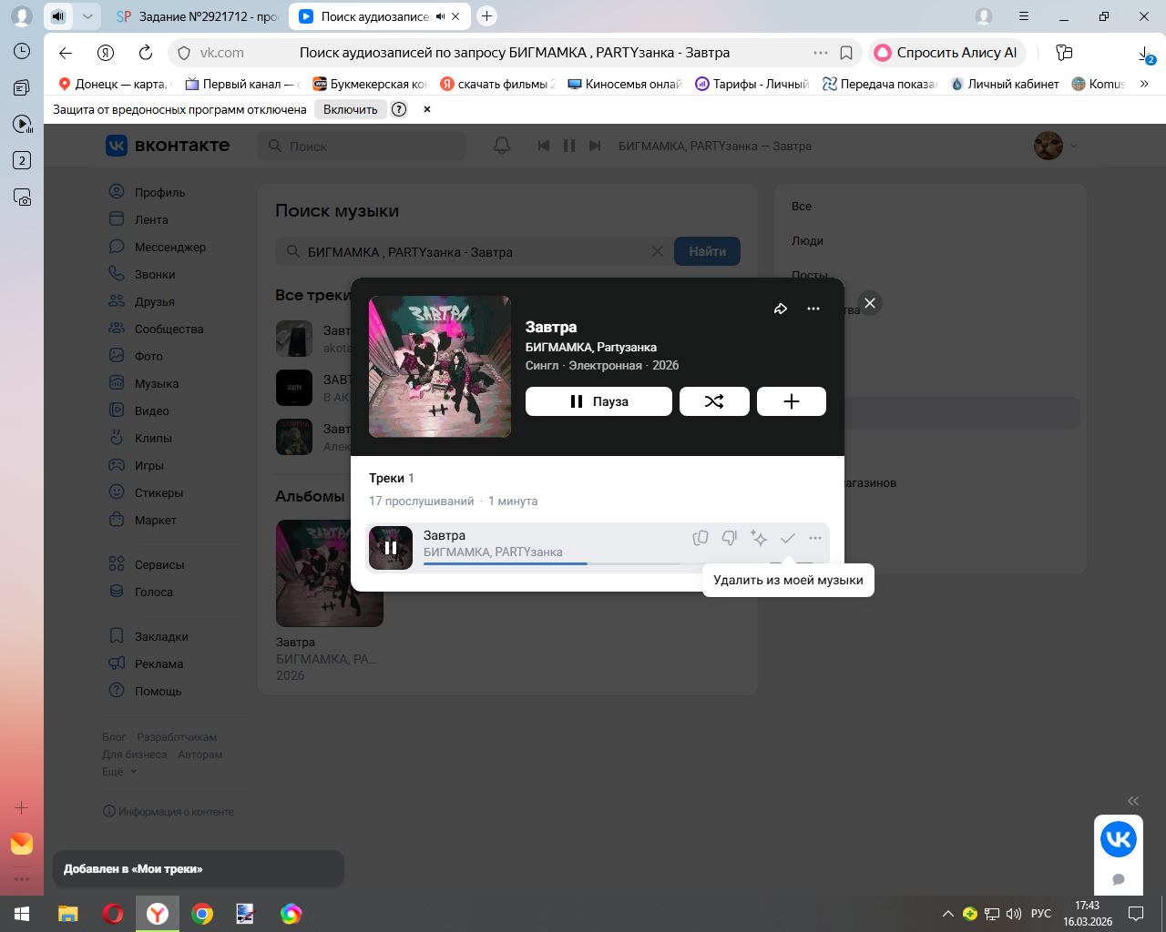This screenshot has width=1166, height=932.
Task: Go to the ВКонтакте logo home
Action: (169, 146)
